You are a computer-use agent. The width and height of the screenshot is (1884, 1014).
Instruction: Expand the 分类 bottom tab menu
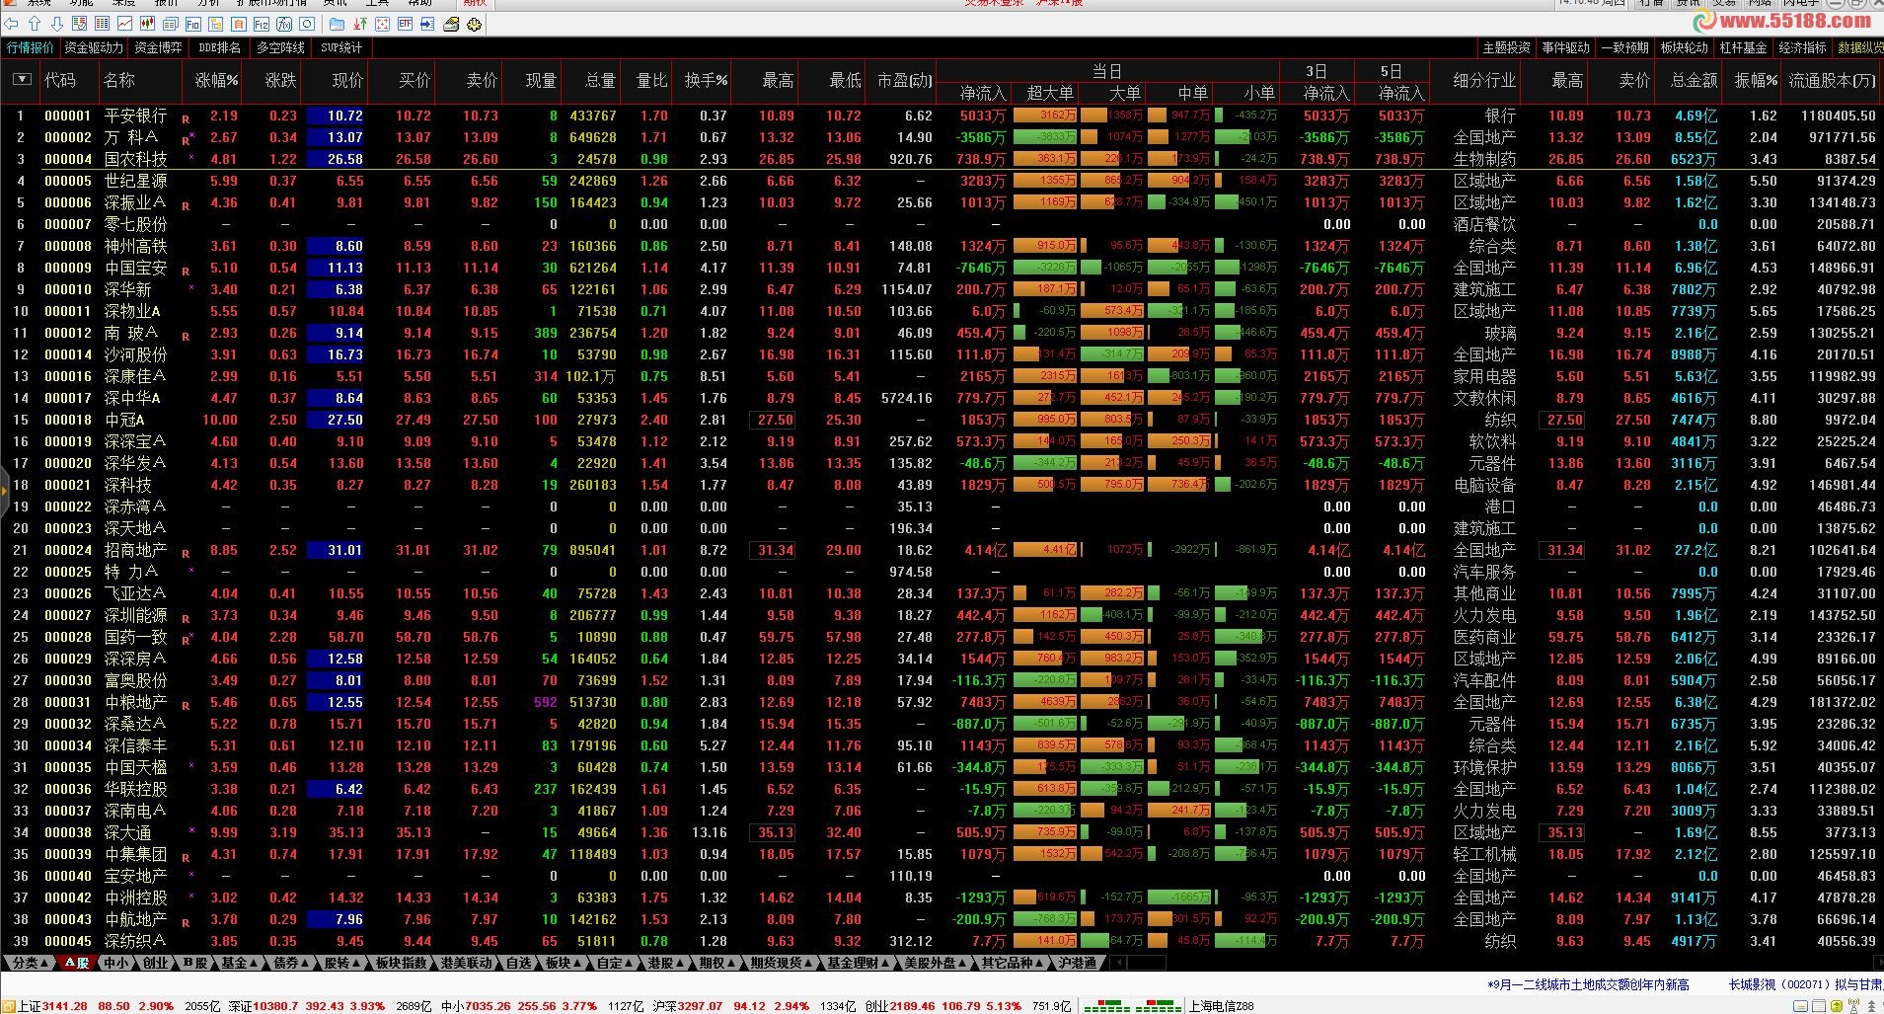(x=29, y=963)
